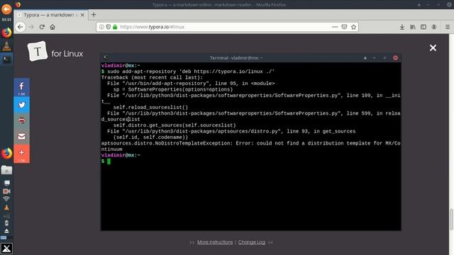454x255 pixels.
Task: Reload the Typora page
Action: click(42, 27)
